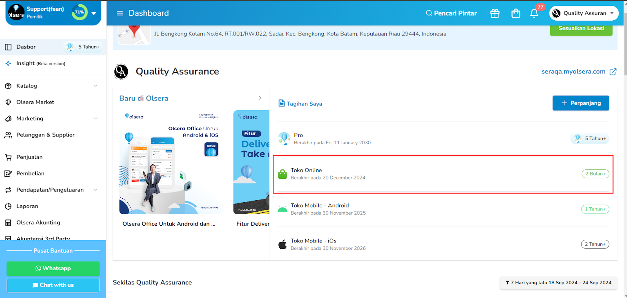Click the Penjualan cart icon
The width and height of the screenshot is (627, 298).
coord(8,158)
